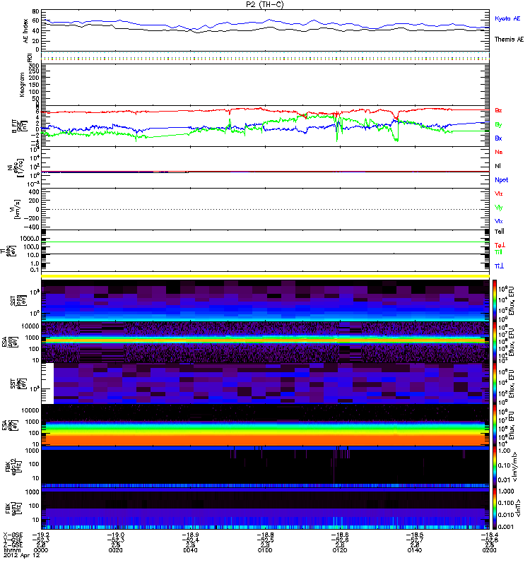Click the ESA ions [eV] axis label

click(10, 342)
